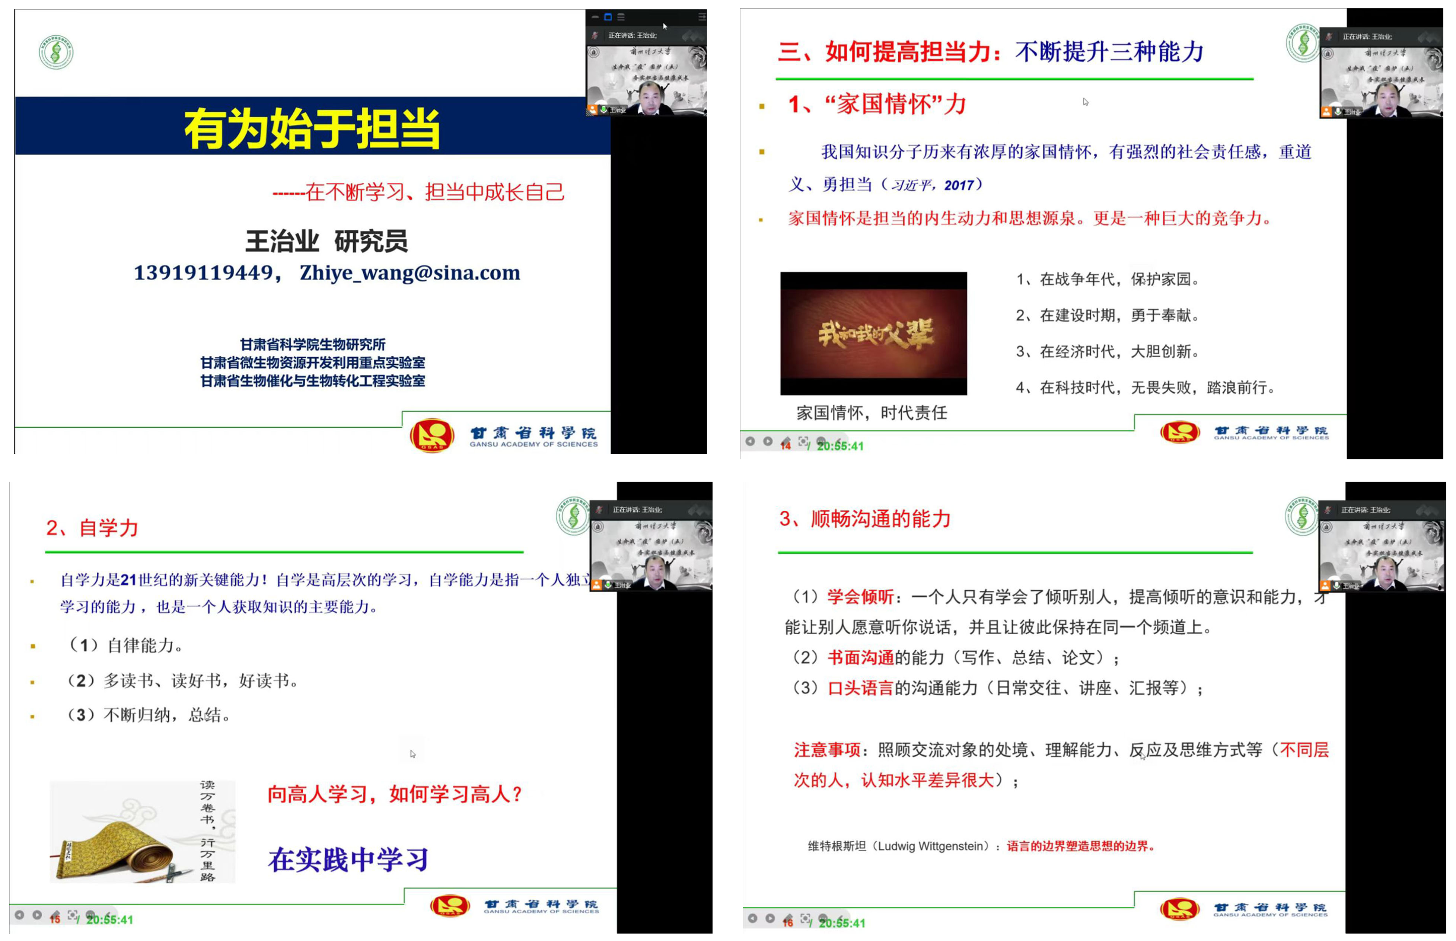Click previous slide arrow on slide 14
The height and width of the screenshot is (941, 1456).
(750, 442)
